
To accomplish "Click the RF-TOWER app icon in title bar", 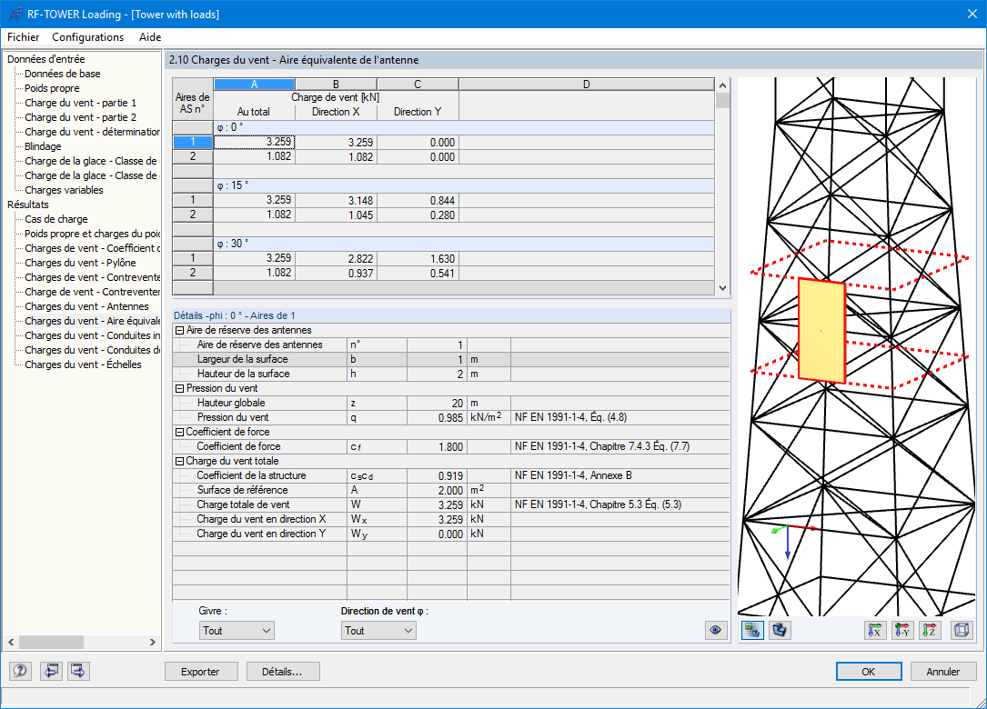I will [x=15, y=14].
